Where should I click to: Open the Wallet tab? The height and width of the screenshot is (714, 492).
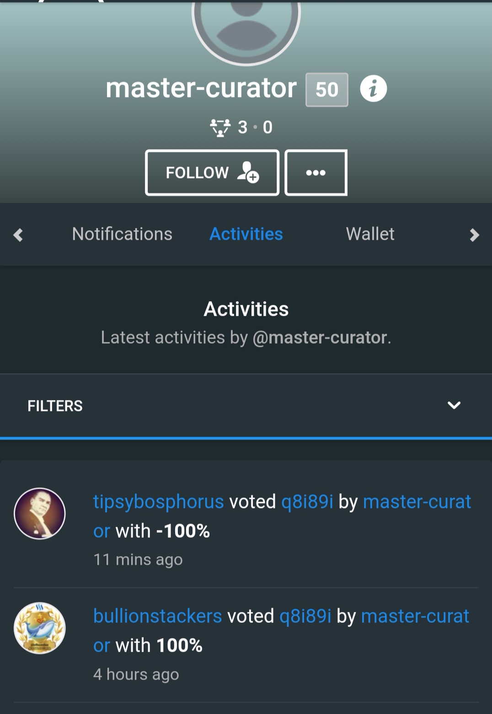click(x=370, y=234)
